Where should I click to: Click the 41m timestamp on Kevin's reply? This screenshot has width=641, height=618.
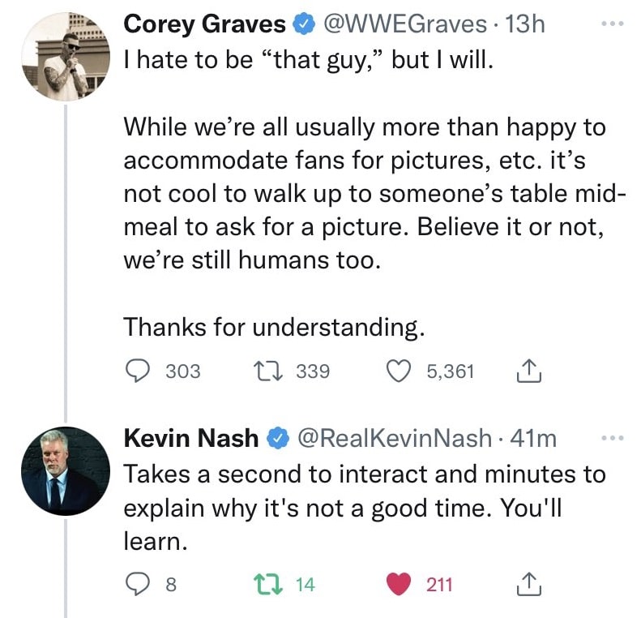[x=536, y=439]
